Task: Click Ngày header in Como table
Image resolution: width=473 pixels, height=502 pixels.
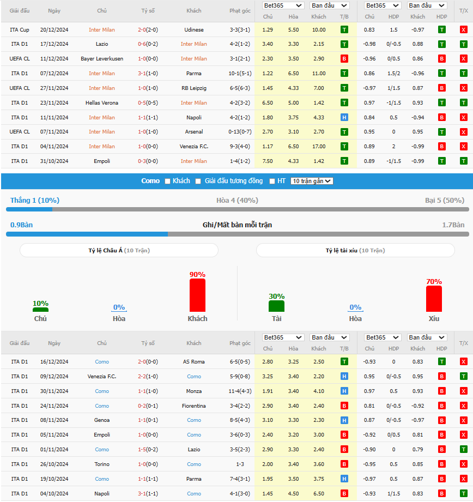Action: click(x=54, y=343)
